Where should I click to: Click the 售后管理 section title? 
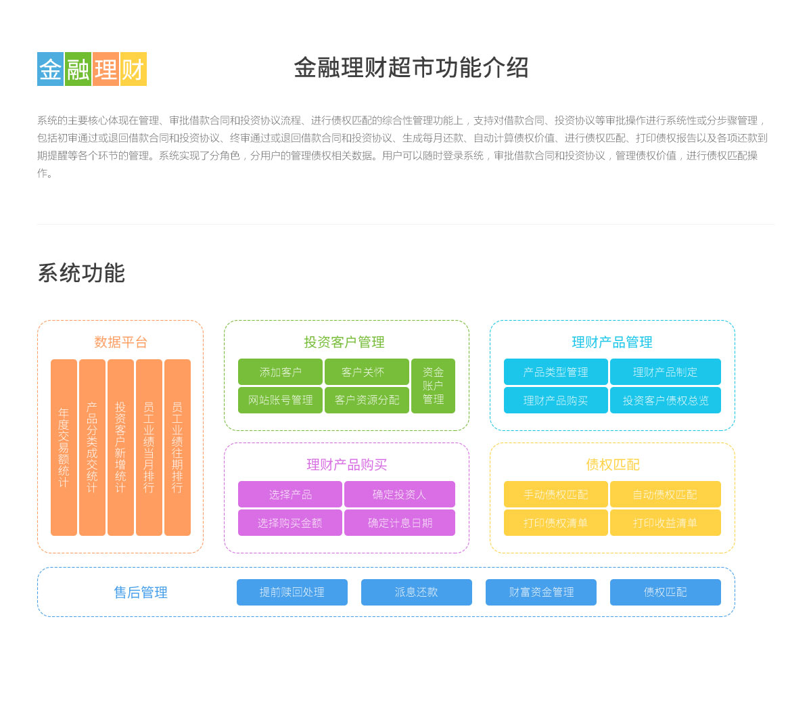click(x=141, y=593)
